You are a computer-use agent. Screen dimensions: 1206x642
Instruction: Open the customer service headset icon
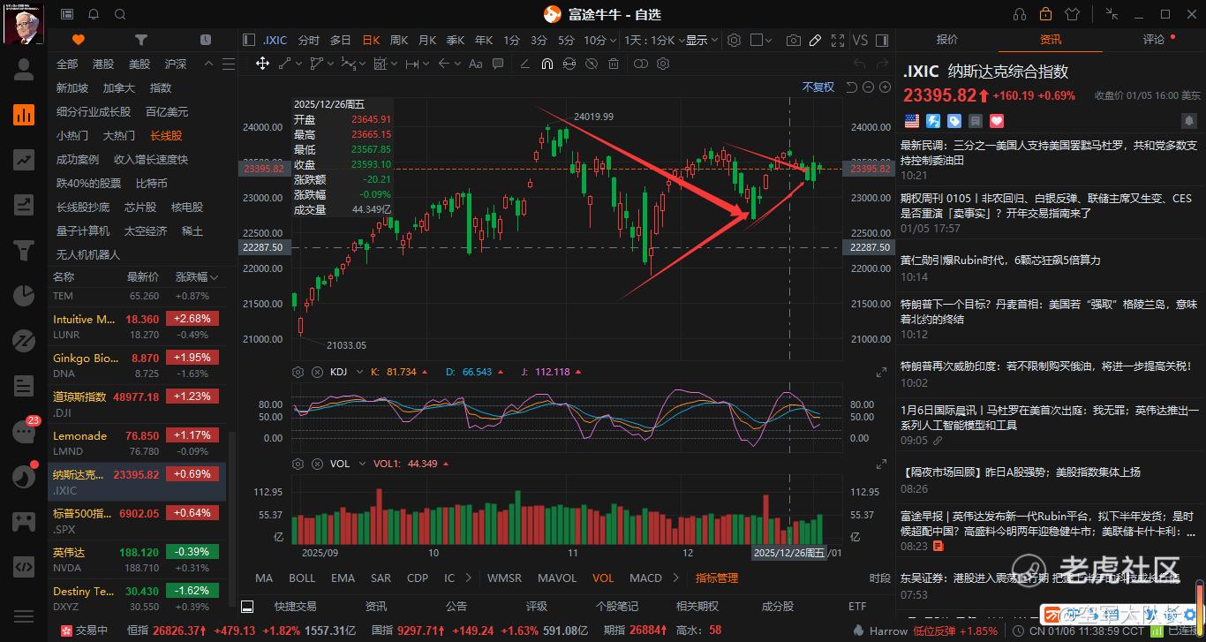(1021, 14)
